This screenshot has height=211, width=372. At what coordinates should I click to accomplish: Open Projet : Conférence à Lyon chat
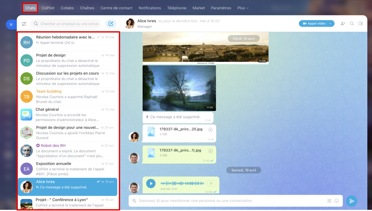[x=68, y=203]
